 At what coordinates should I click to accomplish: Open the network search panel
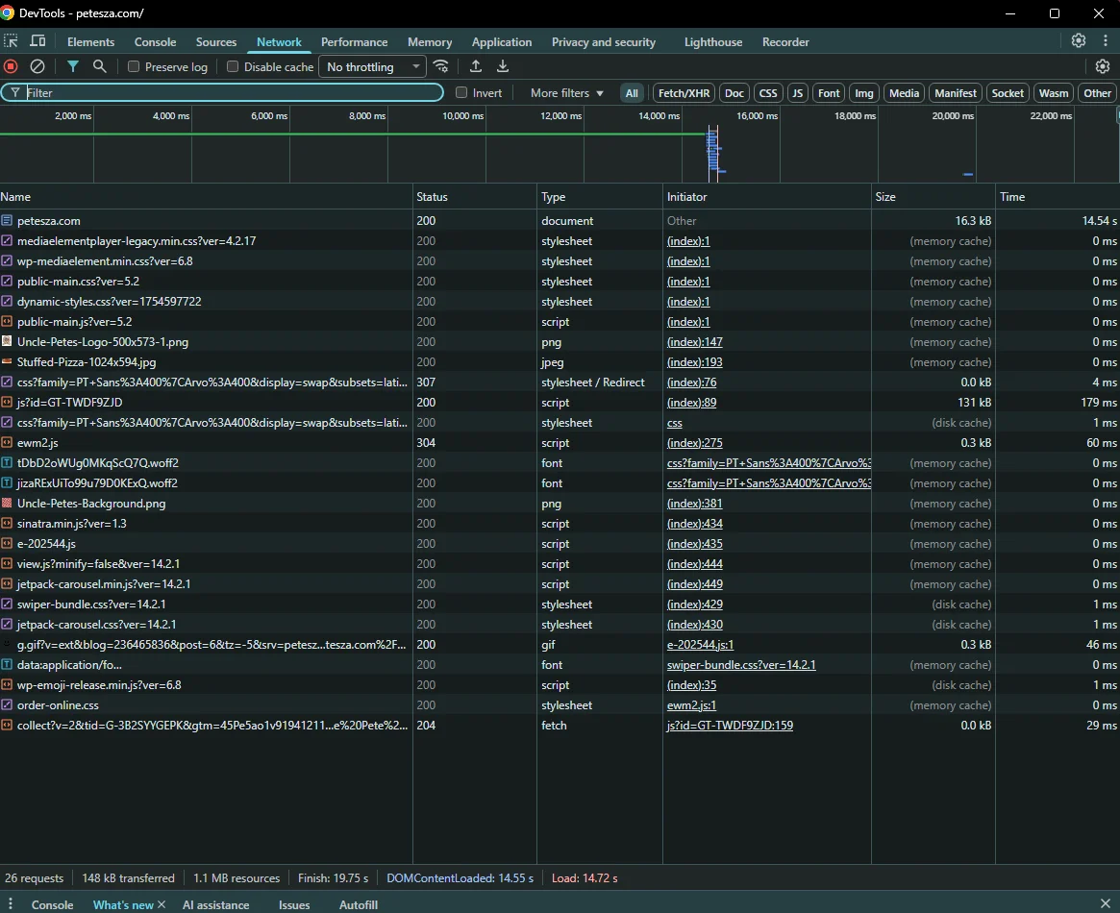(99, 66)
